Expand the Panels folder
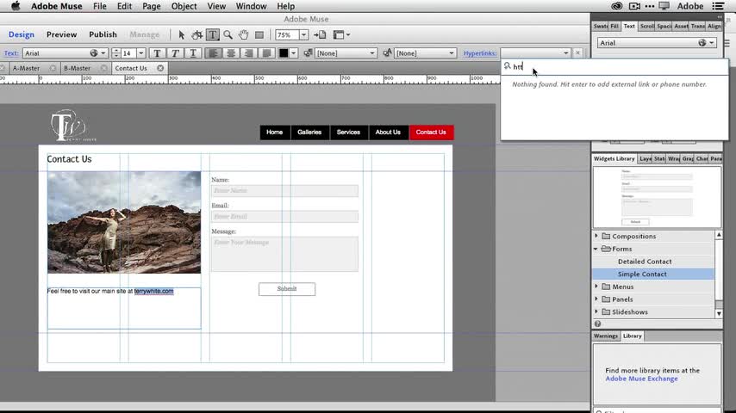The image size is (736, 413). click(x=596, y=299)
